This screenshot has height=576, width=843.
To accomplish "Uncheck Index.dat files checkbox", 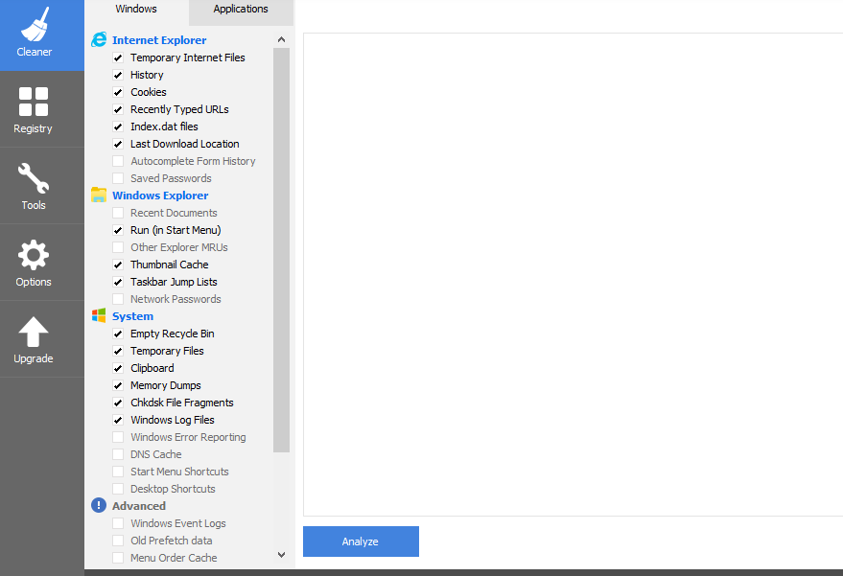I will (x=118, y=127).
